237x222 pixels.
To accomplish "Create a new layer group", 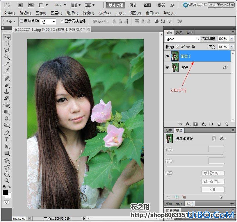I will click(211, 124).
